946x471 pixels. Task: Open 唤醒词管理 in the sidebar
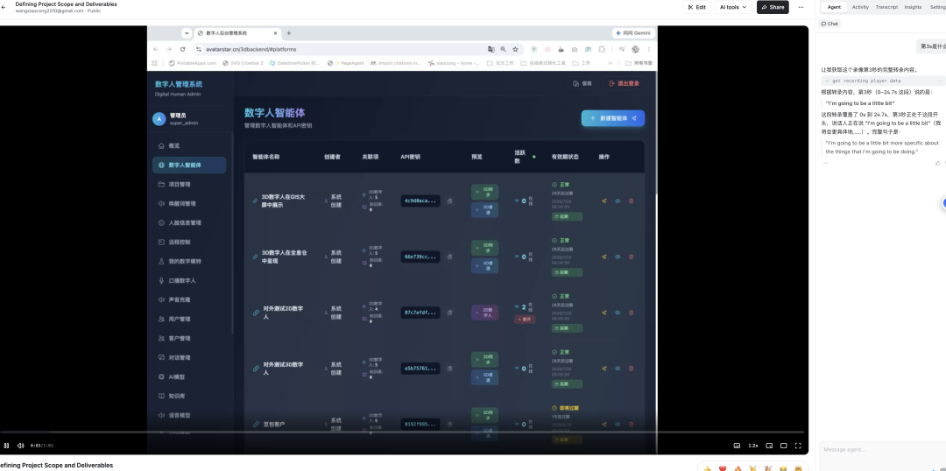pyautogui.click(x=189, y=204)
